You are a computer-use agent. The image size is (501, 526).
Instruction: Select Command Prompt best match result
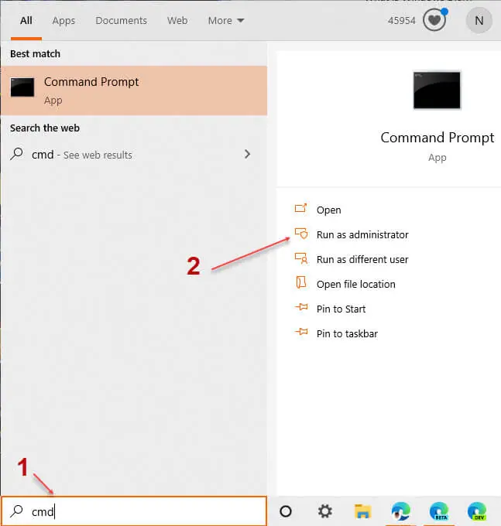(134, 91)
